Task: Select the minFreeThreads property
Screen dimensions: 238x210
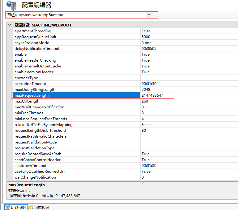Action: point(29,113)
